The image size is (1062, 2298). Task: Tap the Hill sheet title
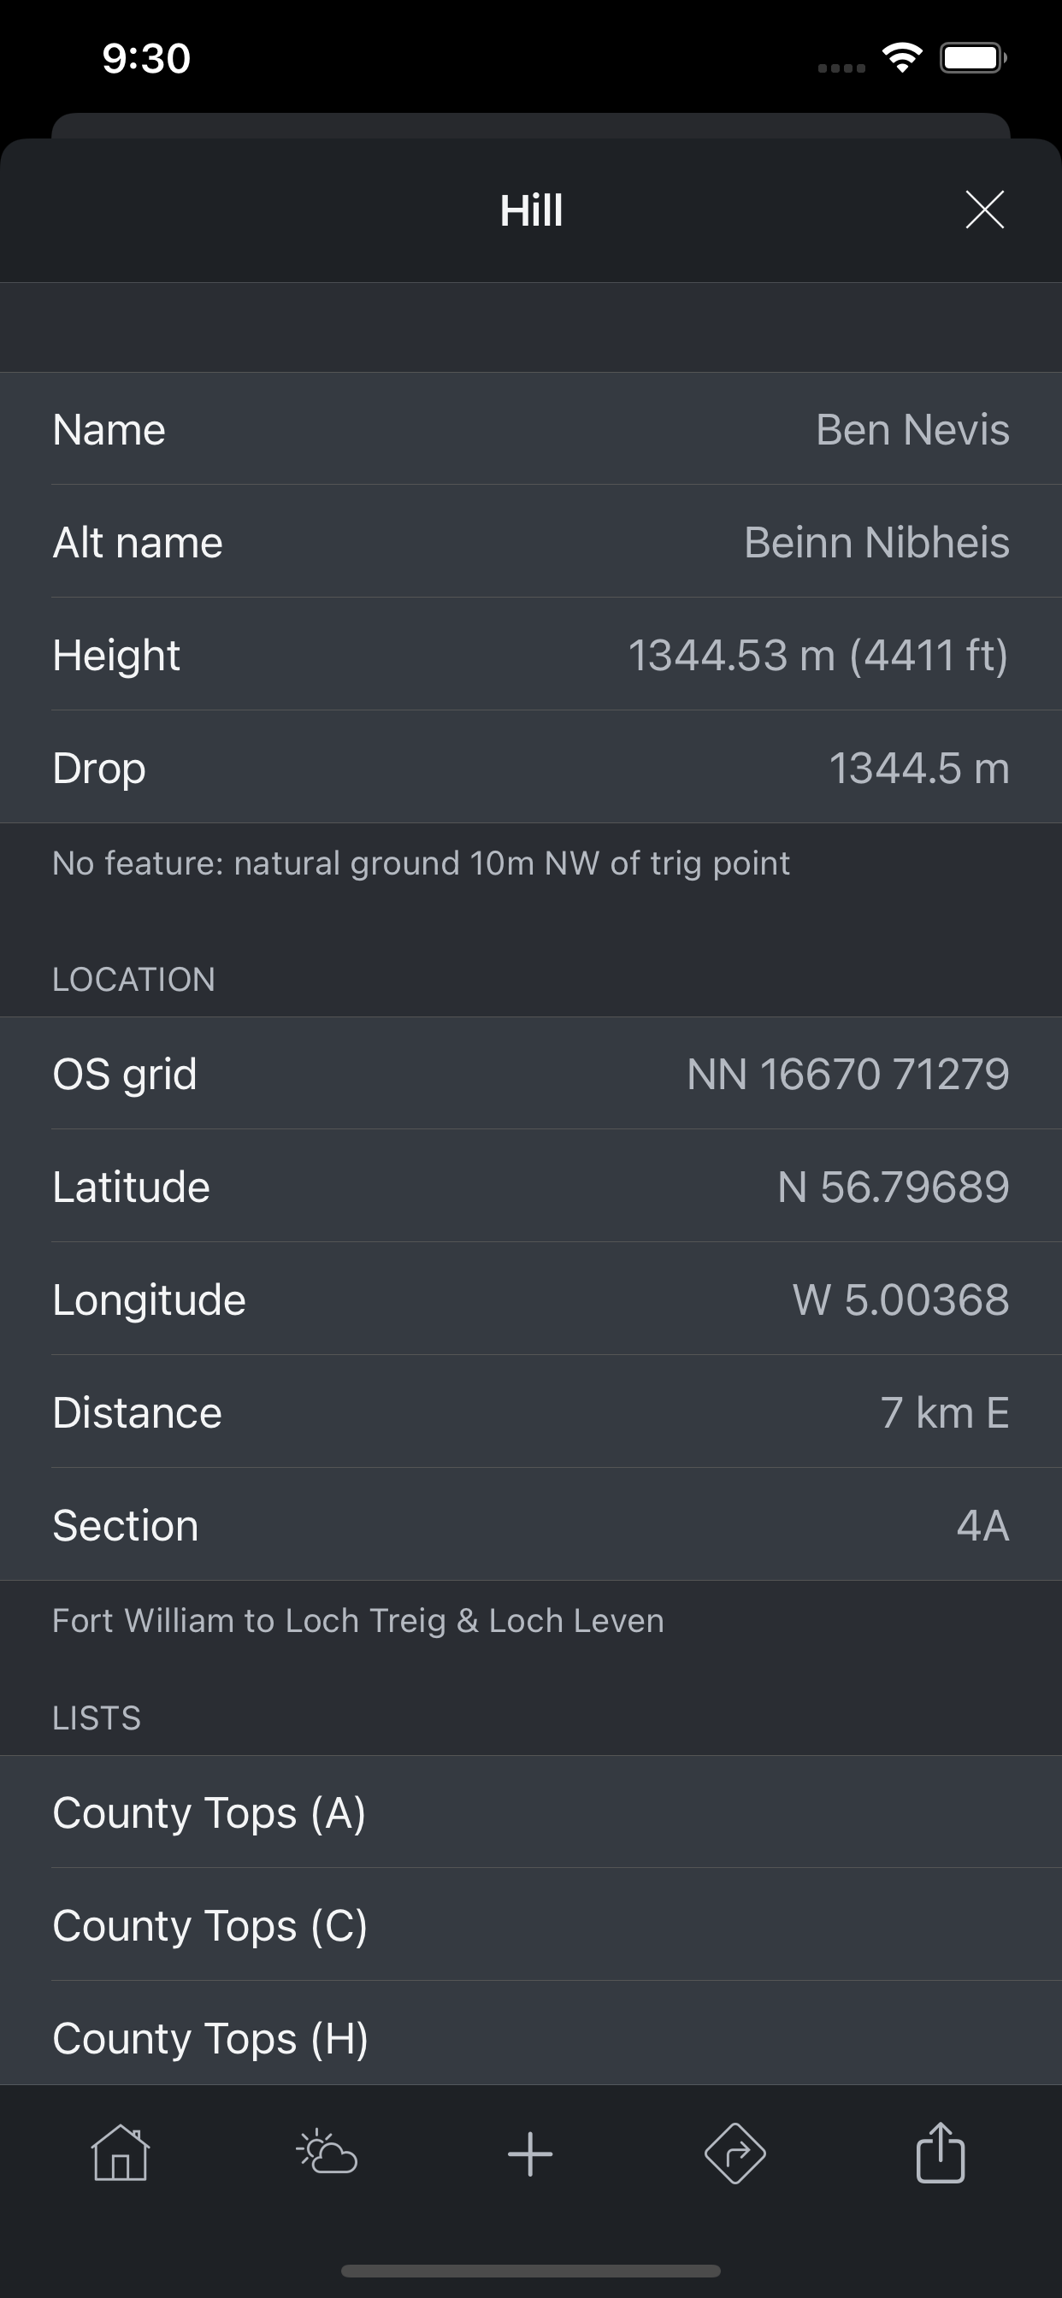(531, 210)
